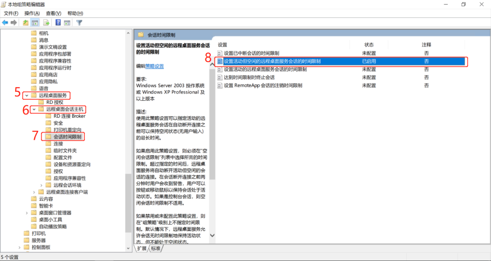Click the 设置 column header

pyautogui.click(x=222, y=44)
